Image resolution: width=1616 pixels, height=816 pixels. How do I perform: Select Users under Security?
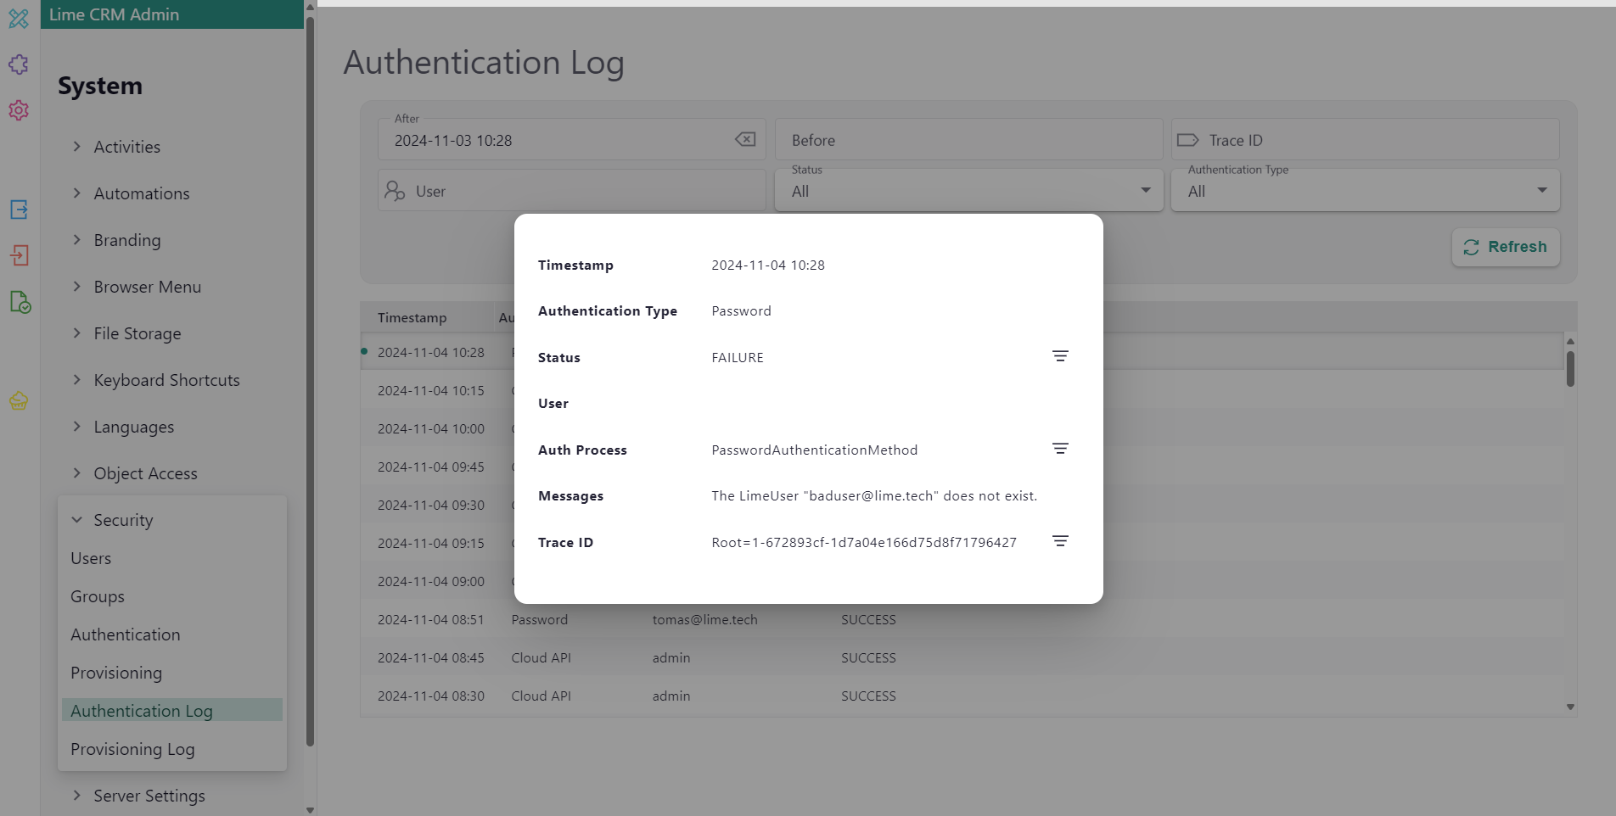[x=91, y=558]
